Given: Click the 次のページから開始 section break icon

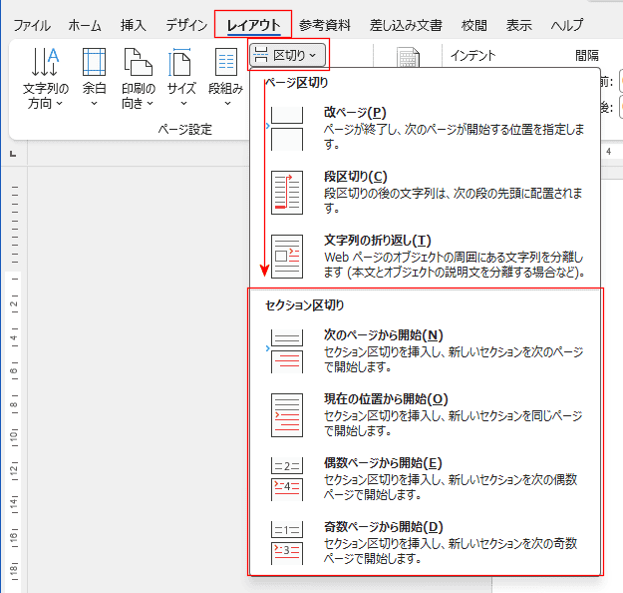Looking at the screenshot, I should 287,351.
